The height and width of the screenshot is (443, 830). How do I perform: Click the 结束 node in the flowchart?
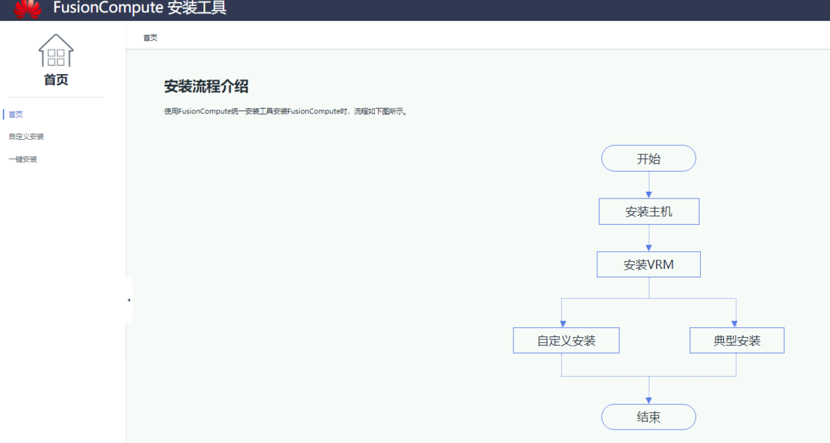[649, 417]
